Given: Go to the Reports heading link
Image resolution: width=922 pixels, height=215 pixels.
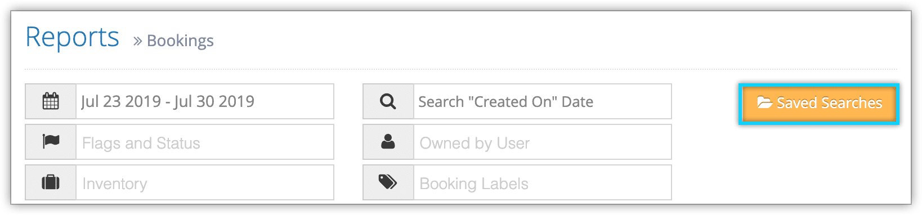Looking at the screenshot, I should [x=72, y=38].
